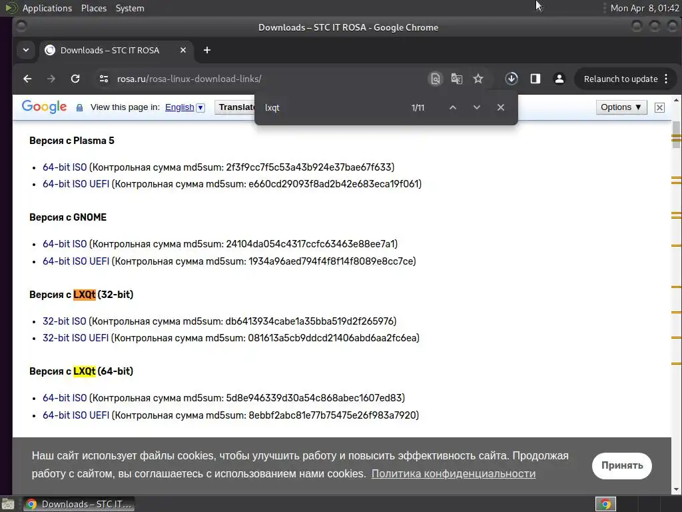Dismiss the Google translate bar
This screenshot has width=682, height=512.
click(659, 107)
